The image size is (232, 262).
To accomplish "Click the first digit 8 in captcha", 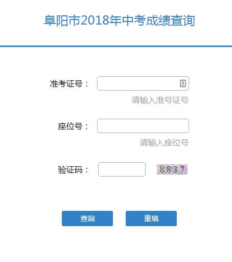I will (162, 169).
